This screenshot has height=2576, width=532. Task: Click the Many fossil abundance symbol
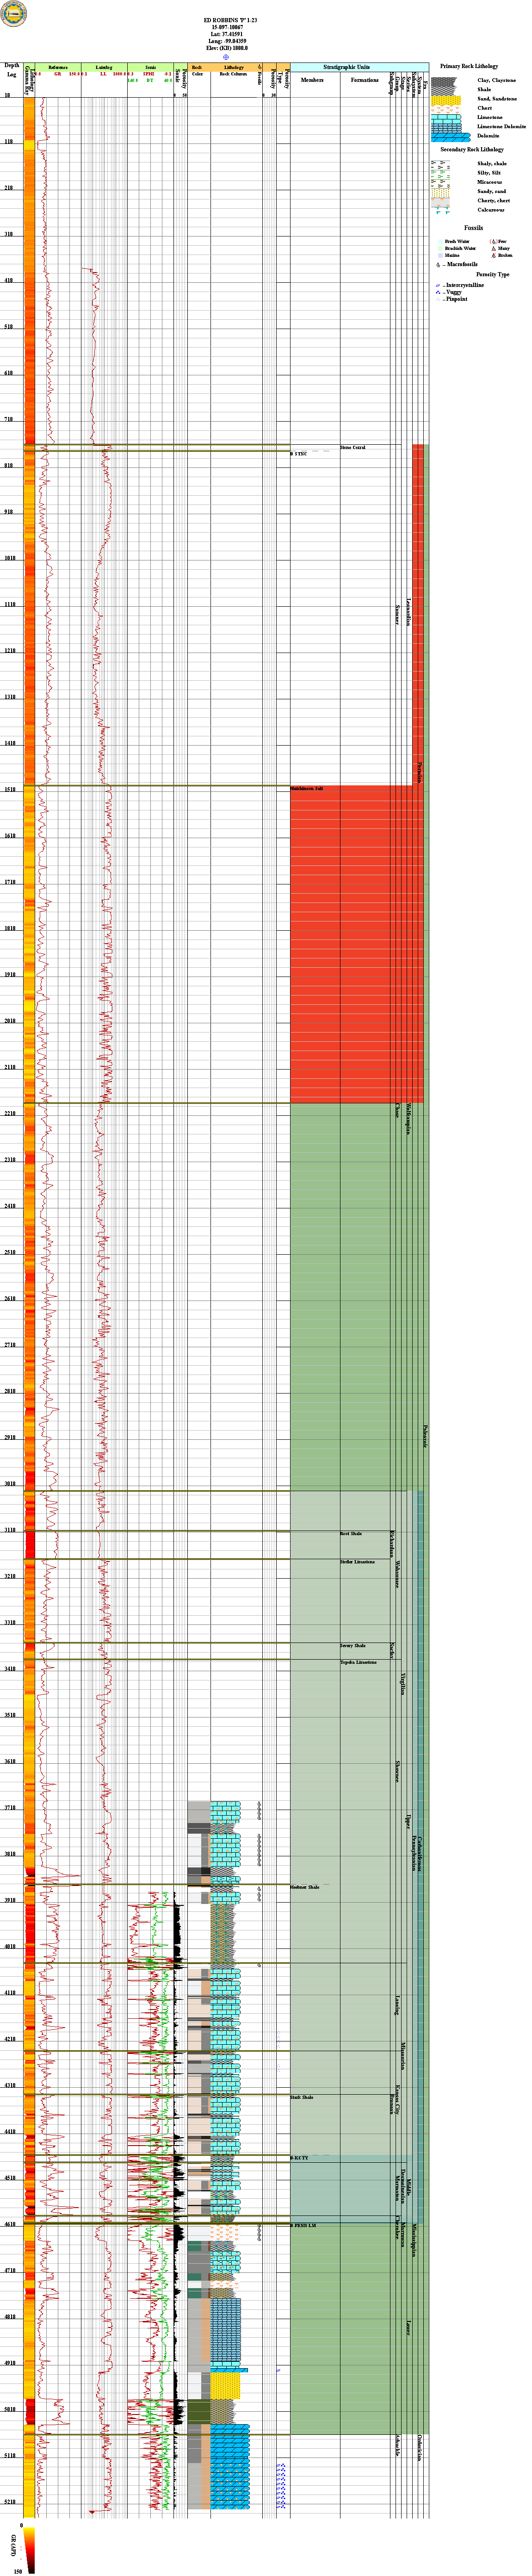click(493, 248)
